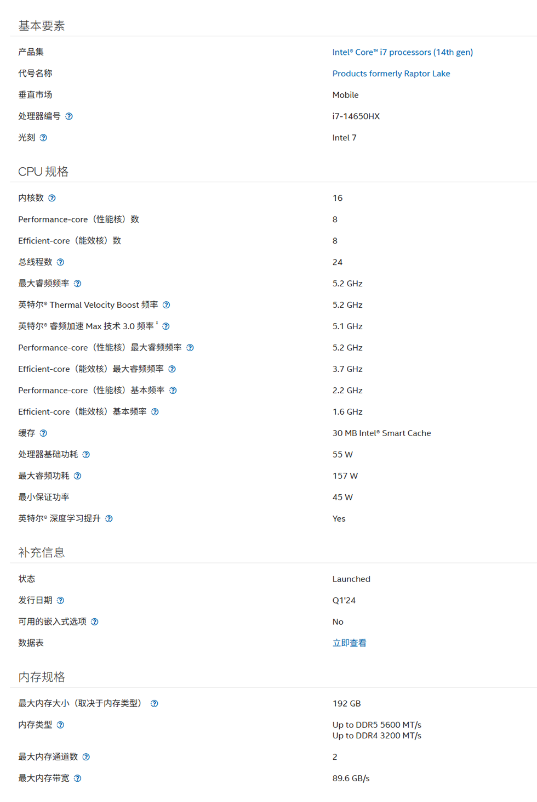This screenshot has height=802, width=537.
Task: Click help icon beside Performance-core 最大睿频频率
Action: point(190,348)
